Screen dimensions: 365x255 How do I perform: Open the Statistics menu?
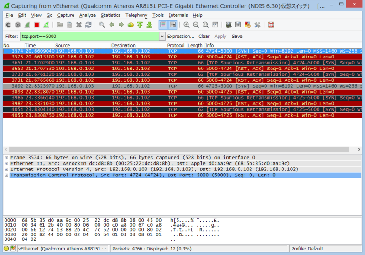coord(110,16)
